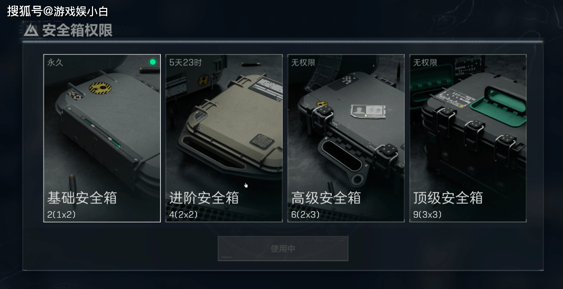Select the 基础安全箱 card

click(102, 138)
